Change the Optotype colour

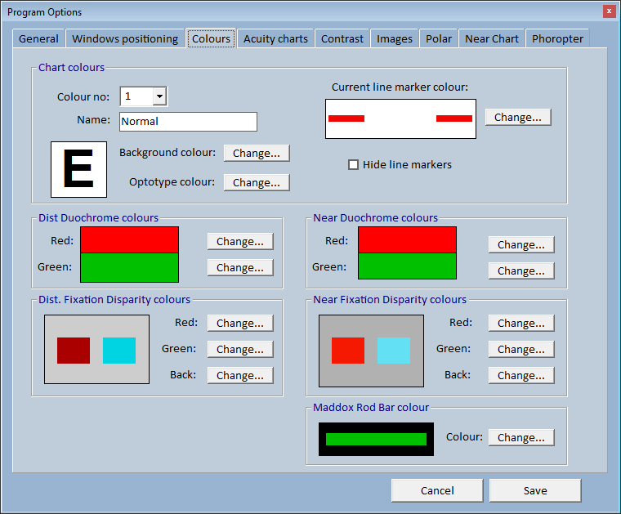tap(257, 182)
